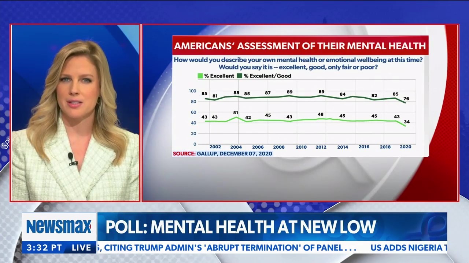Screen dimensions: 469x263
Task: Click the x-axis label 2002
Action: [x=215, y=147]
